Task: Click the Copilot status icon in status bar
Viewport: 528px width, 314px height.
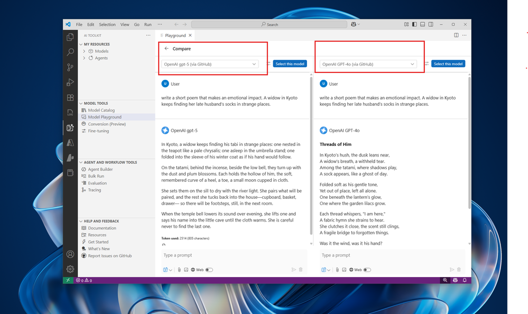Action: point(455,280)
